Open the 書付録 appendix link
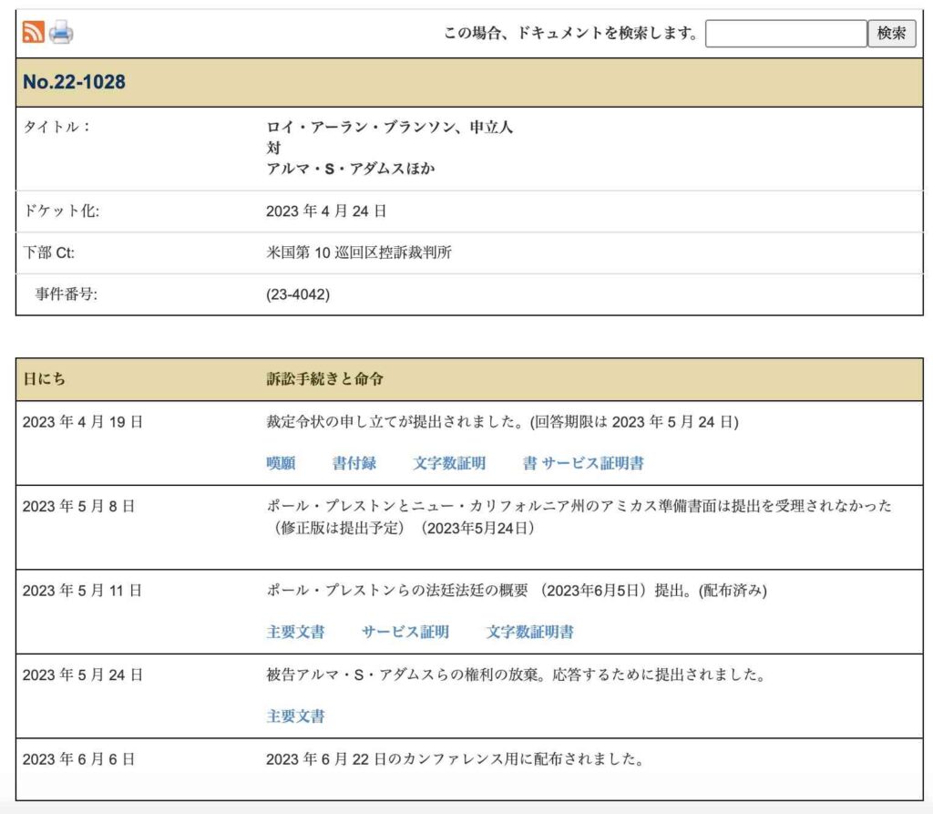This screenshot has height=814, width=933. click(x=354, y=463)
